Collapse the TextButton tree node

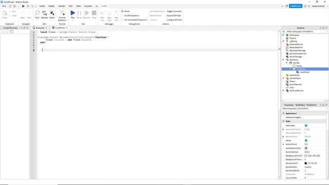tap(290, 69)
